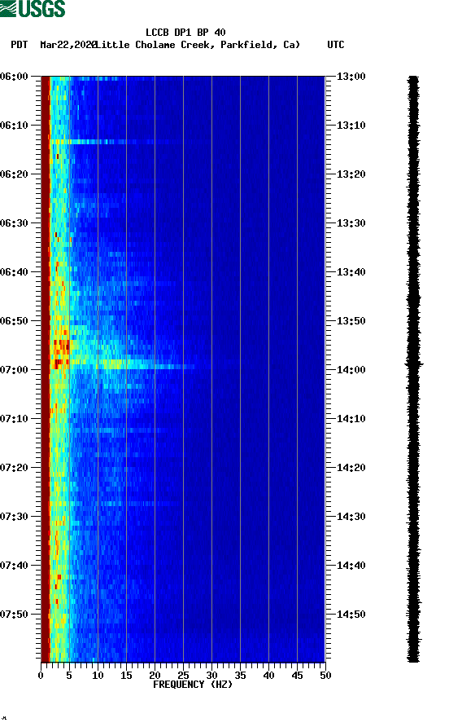Click the '06:10' PDT time label
This screenshot has width=449, height=727.
(14, 126)
